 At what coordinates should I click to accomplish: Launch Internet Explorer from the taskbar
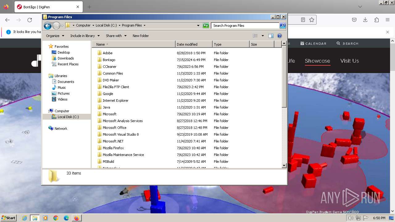coord(24,218)
